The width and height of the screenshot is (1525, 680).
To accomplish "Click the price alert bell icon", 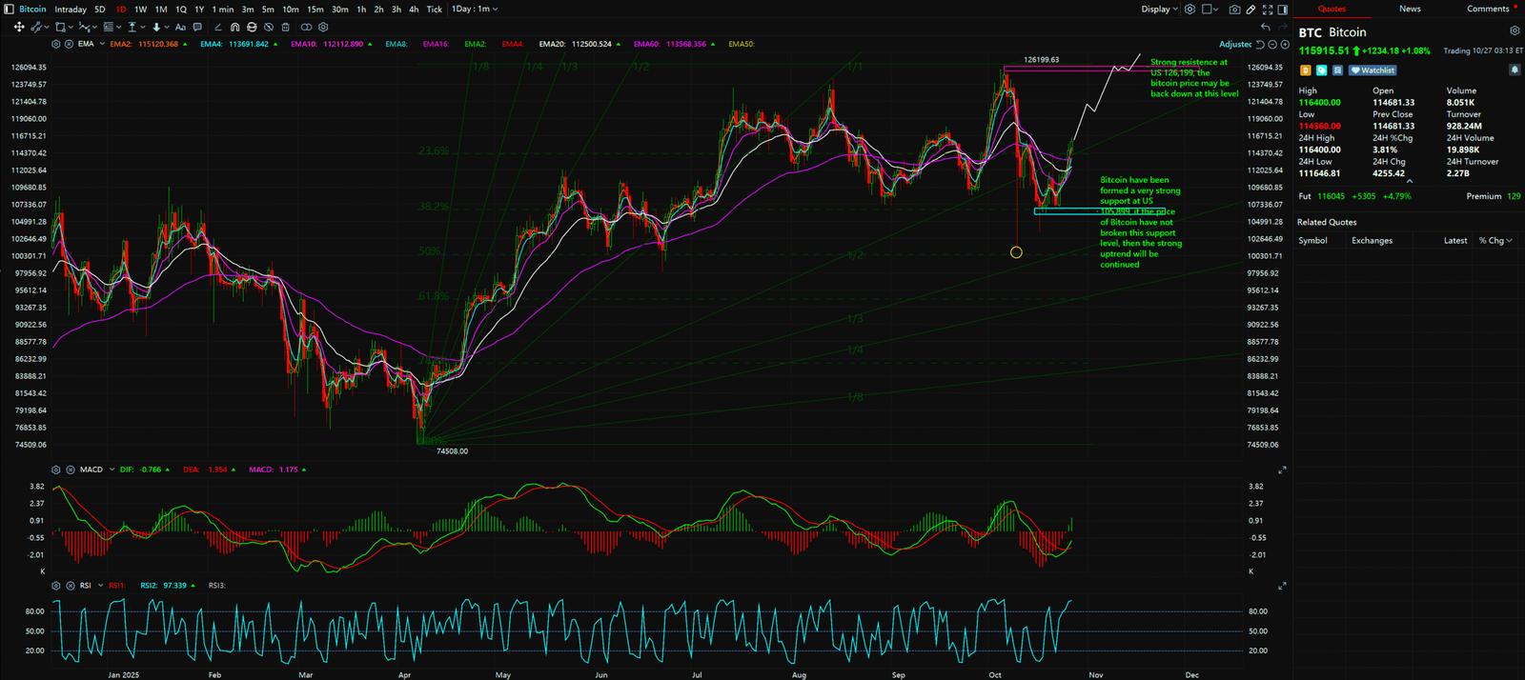I will [1515, 70].
